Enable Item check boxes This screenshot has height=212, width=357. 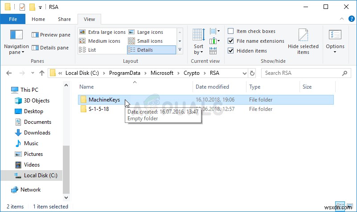pos(230,31)
